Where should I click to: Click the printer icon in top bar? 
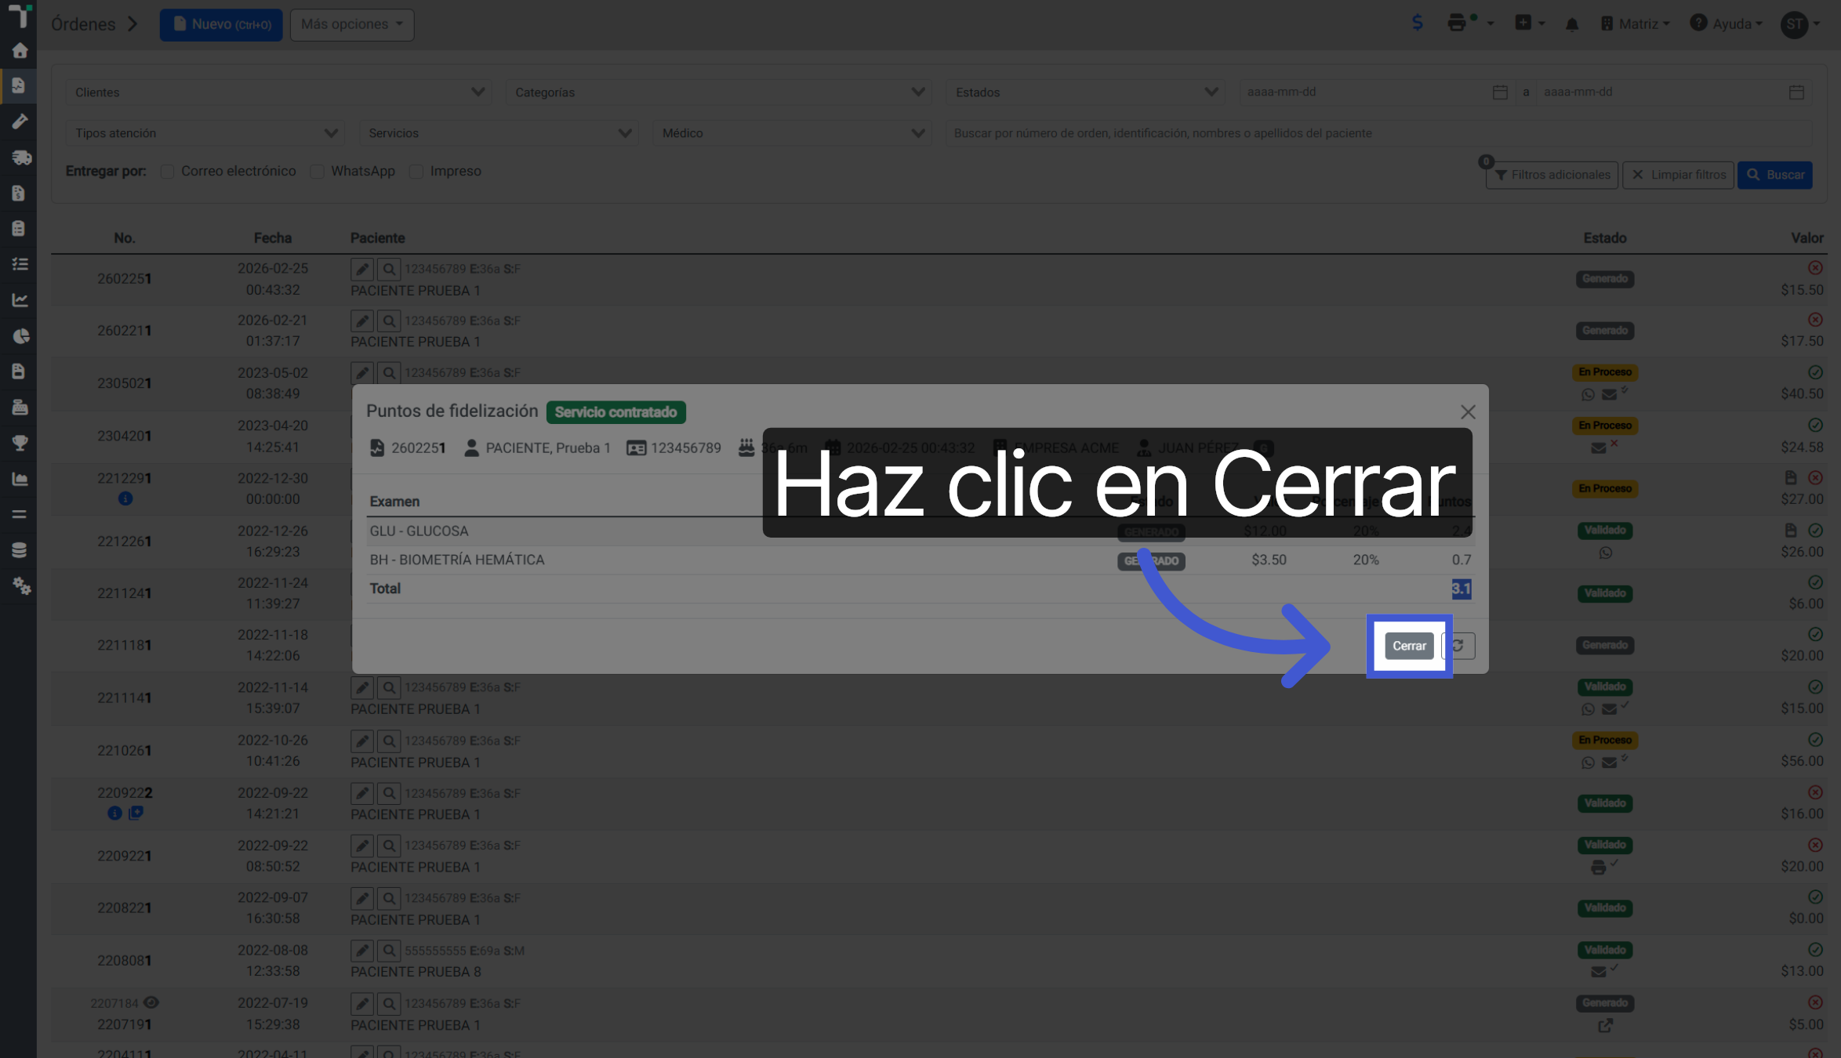pyautogui.click(x=1457, y=23)
